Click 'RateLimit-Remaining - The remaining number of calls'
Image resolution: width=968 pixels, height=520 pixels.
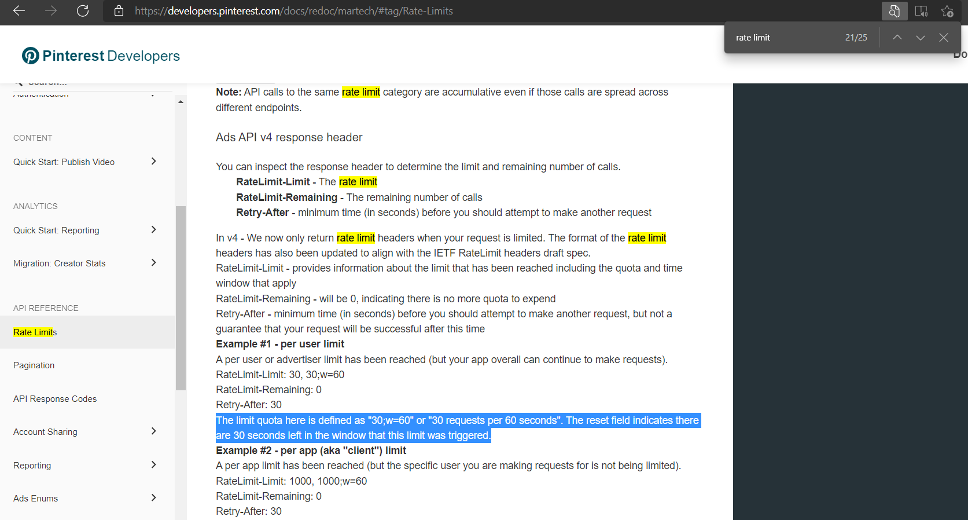click(359, 197)
